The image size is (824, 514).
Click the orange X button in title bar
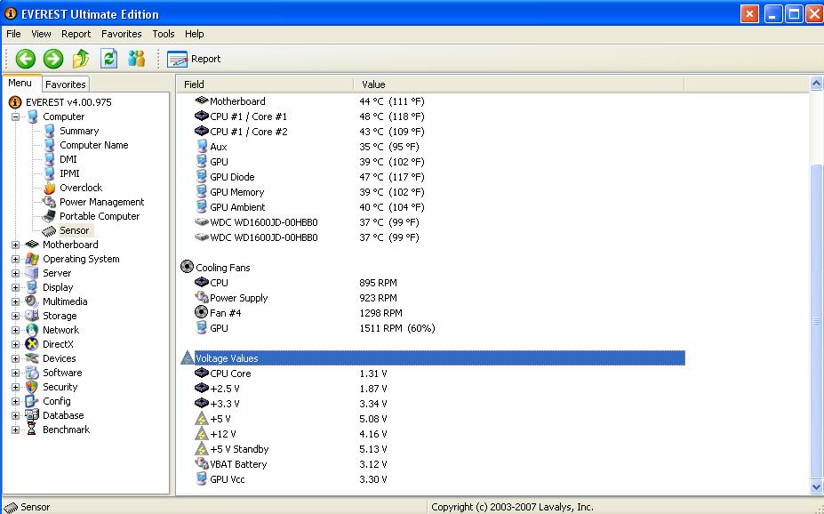750,14
